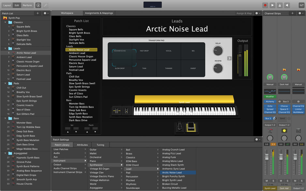Mute the Synth Lead channel strip
The height and width of the screenshot is (191, 306).
pyautogui.click(x=267, y=181)
